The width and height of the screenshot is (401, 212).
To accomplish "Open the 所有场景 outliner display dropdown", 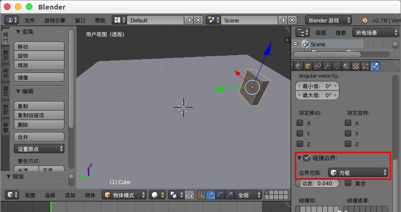I will [375, 33].
